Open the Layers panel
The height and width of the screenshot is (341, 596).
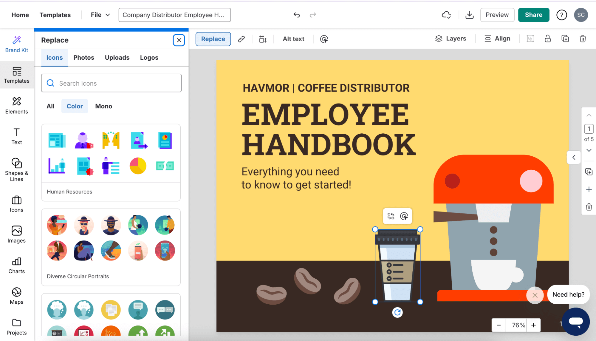(x=451, y=38)
